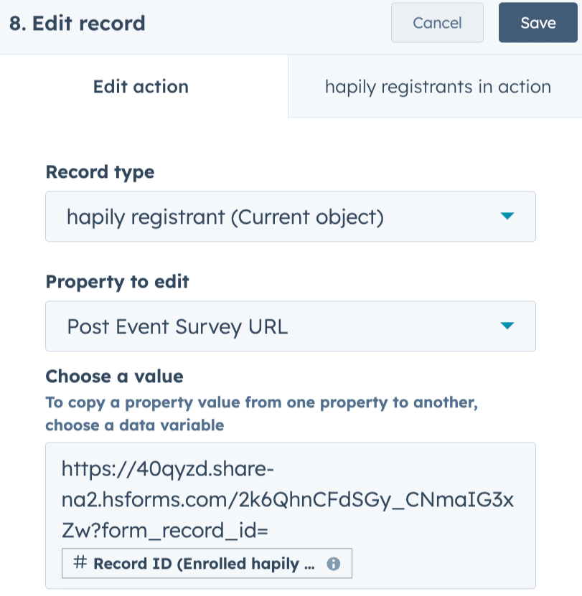Click the teal caret beside Post Event Survey URL
This screenshot has width=582, height=596.
pos(507,326)
